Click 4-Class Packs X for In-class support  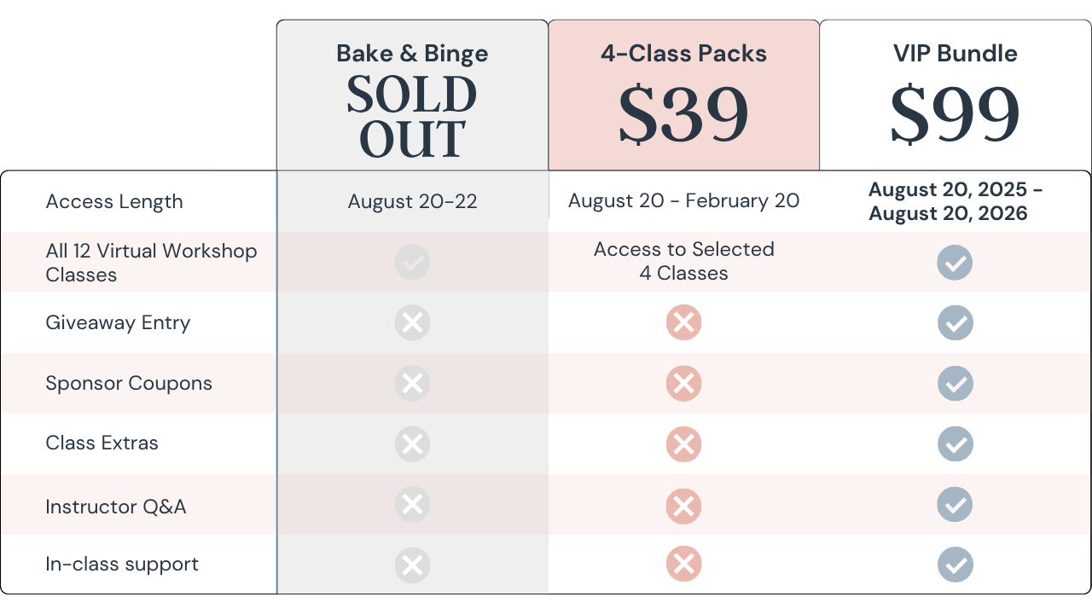(x=683, y=565)
